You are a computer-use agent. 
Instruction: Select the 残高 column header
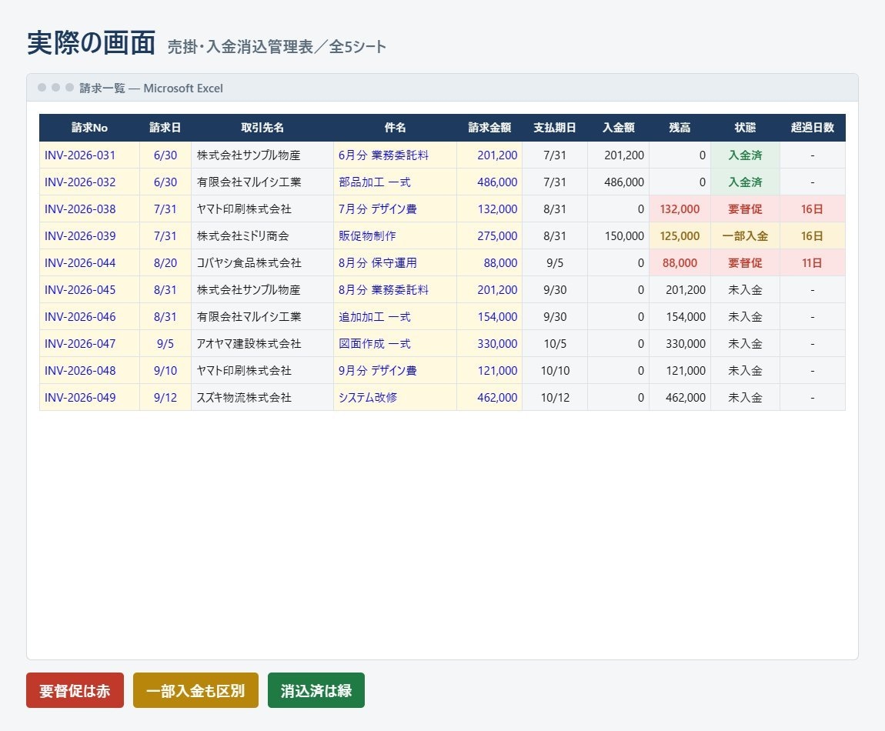[680, 128]
